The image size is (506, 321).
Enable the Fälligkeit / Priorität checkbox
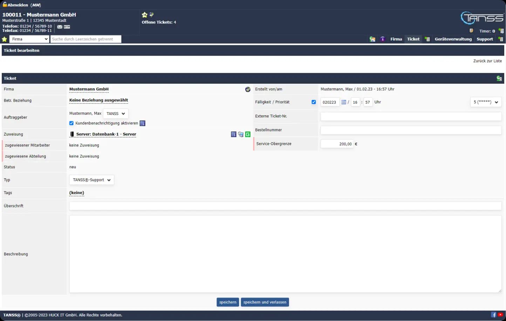314,102
